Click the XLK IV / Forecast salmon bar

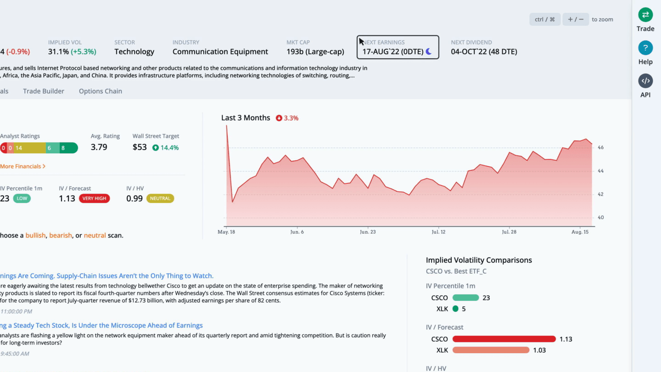[x=491, y=350]
